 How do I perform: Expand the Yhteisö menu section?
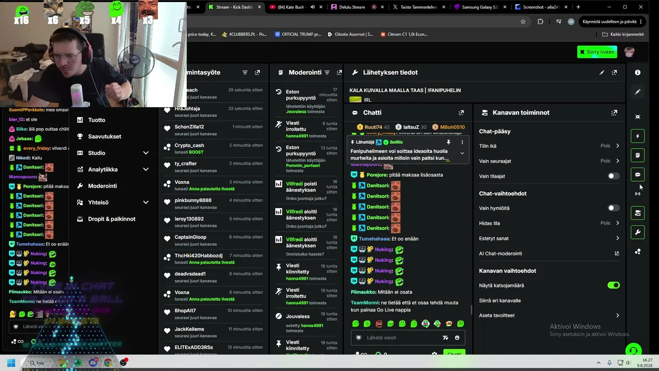(146, 203)
